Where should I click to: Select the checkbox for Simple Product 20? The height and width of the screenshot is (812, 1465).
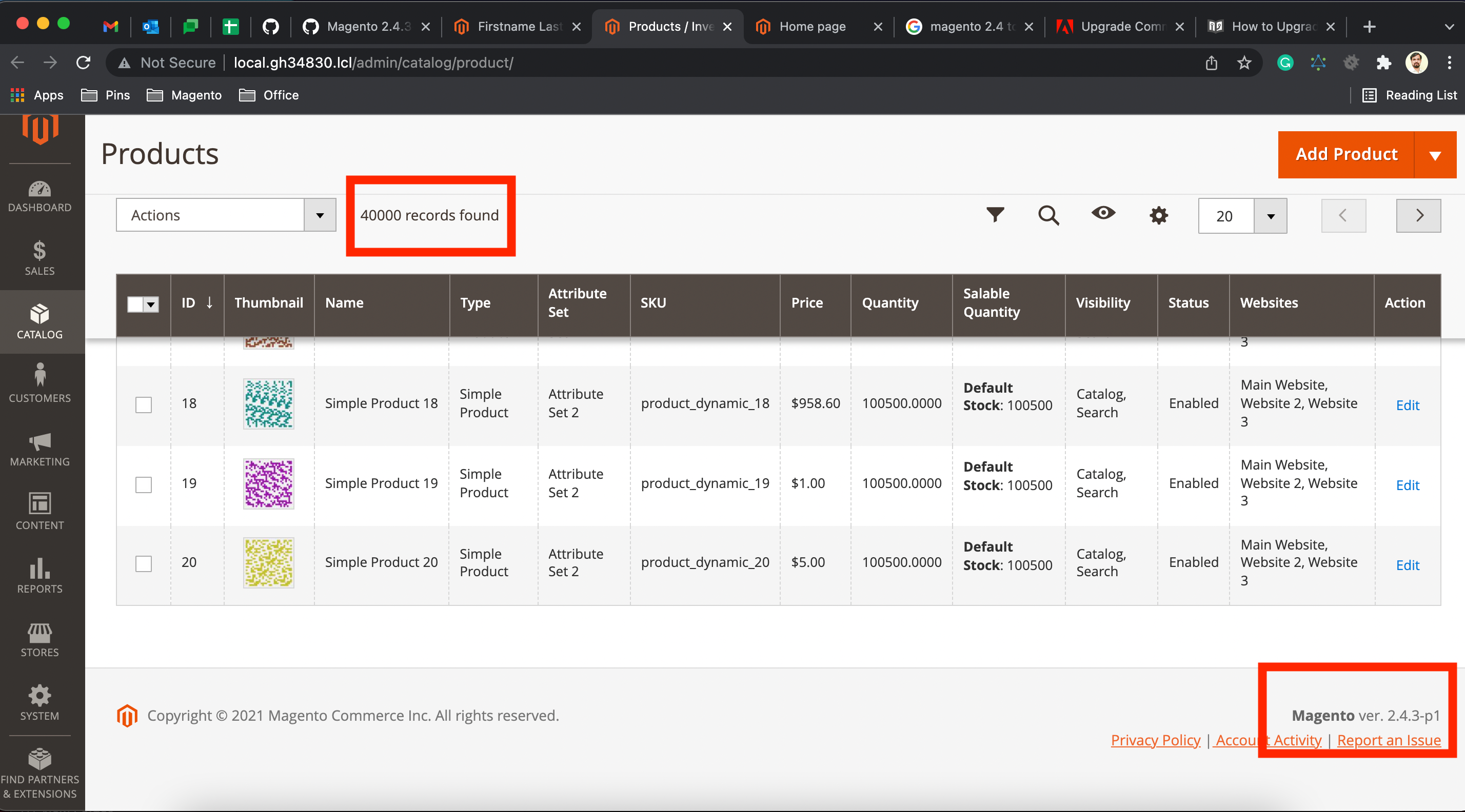(x=143, y=564)
